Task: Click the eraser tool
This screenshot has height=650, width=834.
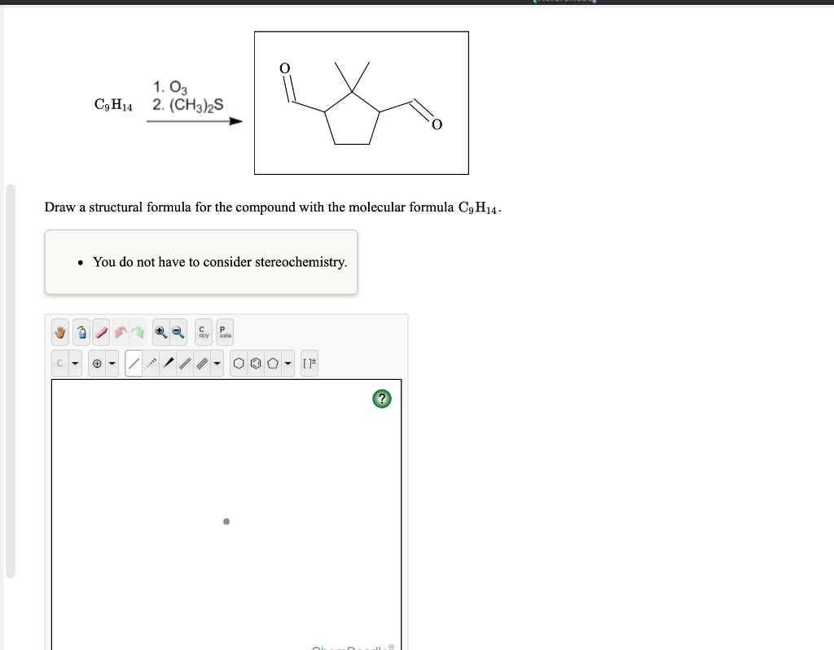Action: [x=101, y=332]
